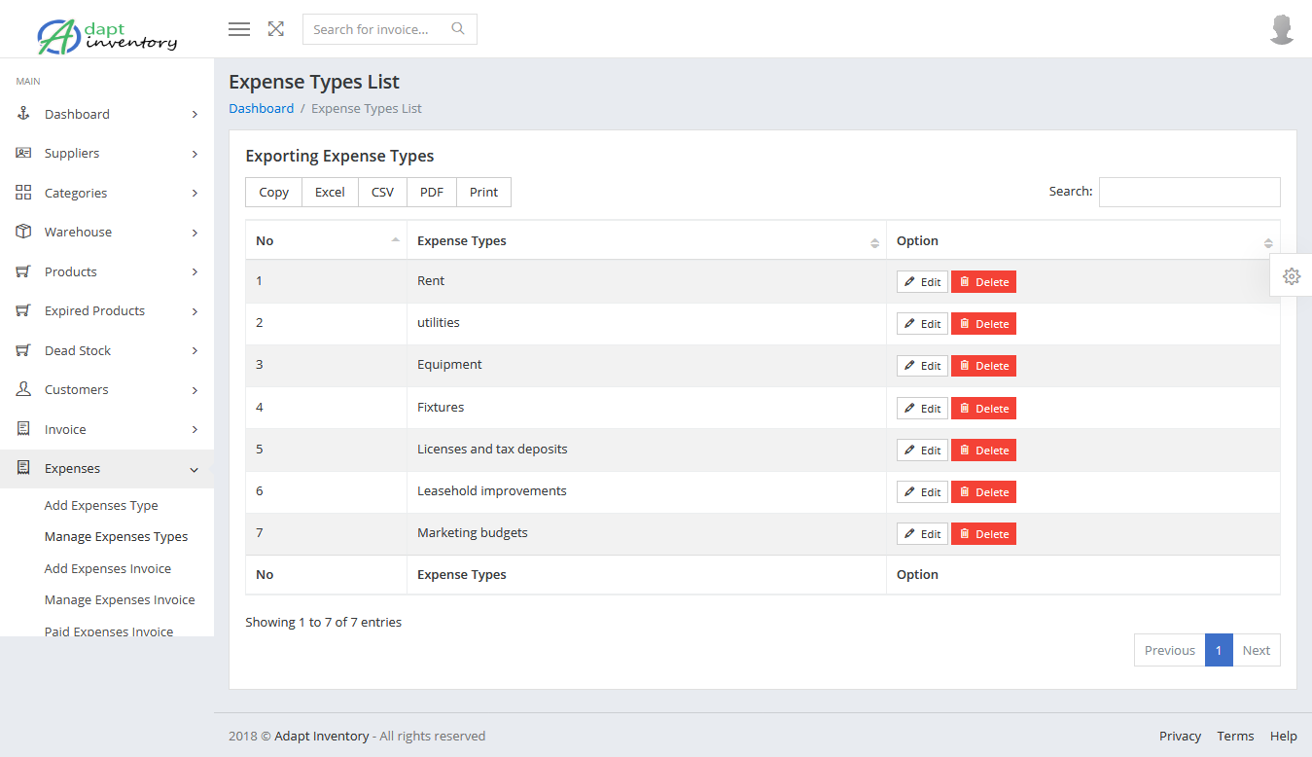
Task: Export the table using the PDF button
Action: point(432,193)
